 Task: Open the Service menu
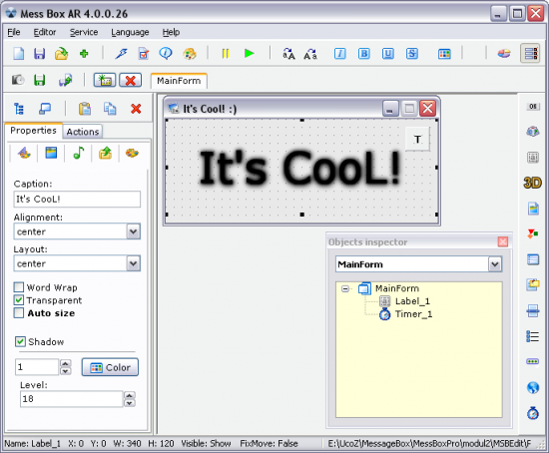click(x=84, y=32)
